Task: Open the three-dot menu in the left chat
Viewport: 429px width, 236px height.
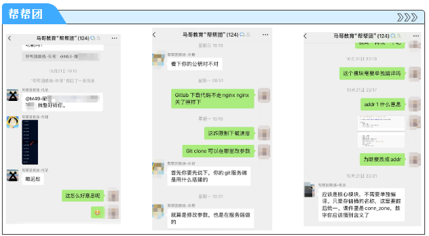Action: point(114,38)
